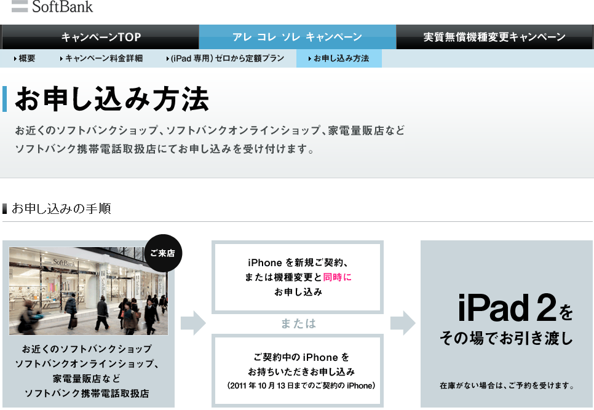Image resolution: width=594 pixels, height=410 pixels.
Task: Click intro line ソフトバンク携帯電話取扱店にてお申し込み
Action: coord(164,149)
